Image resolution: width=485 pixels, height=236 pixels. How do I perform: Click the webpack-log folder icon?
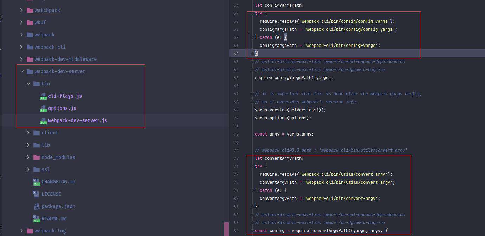pyautogui.click(x=30, y=231)
